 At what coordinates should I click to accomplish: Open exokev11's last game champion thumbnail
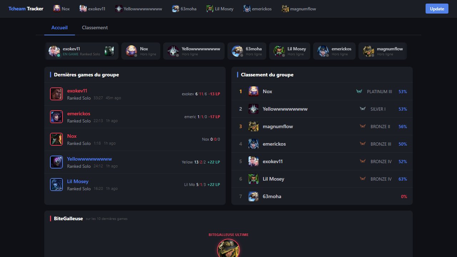pyautogui.click(x=56, y=94)
